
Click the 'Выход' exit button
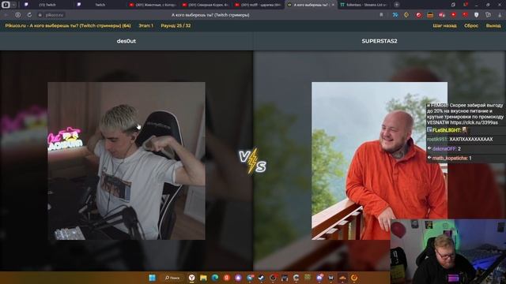(x=493, y=26)
